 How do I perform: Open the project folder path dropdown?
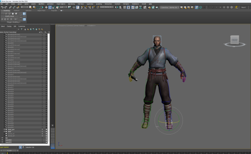click(170, 7)
